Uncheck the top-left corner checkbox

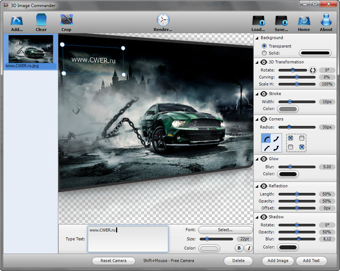(x=291, y=138)
